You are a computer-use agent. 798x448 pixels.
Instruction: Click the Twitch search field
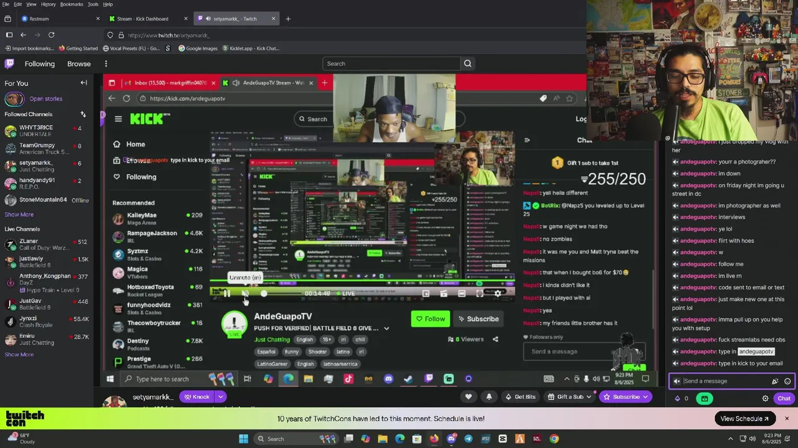[391, 63]
